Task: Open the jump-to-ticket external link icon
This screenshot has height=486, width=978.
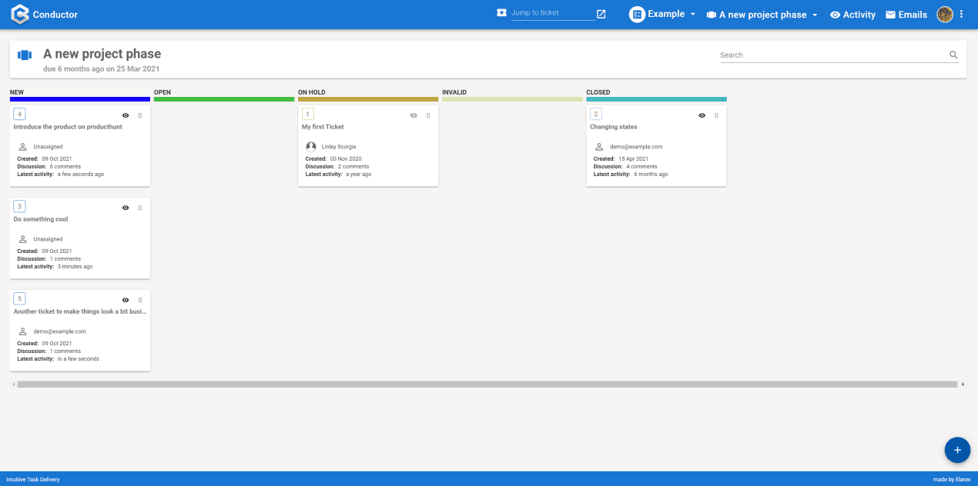Action: (601, 14)
